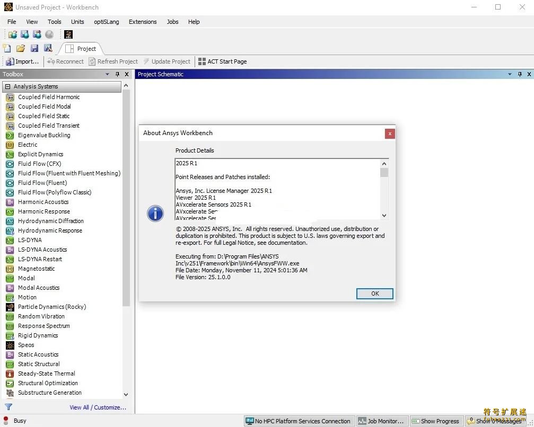Click the Coupled Field Harmonic icon
Viewport: 534px width, 427px height.
coord(10,97)
